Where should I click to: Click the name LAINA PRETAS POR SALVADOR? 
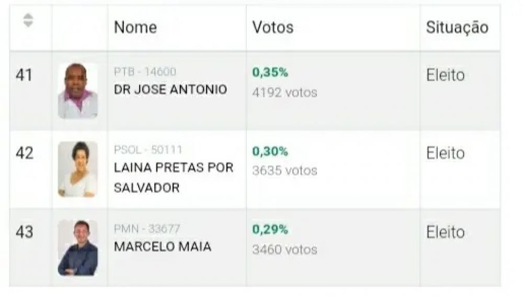click(174, 178)
